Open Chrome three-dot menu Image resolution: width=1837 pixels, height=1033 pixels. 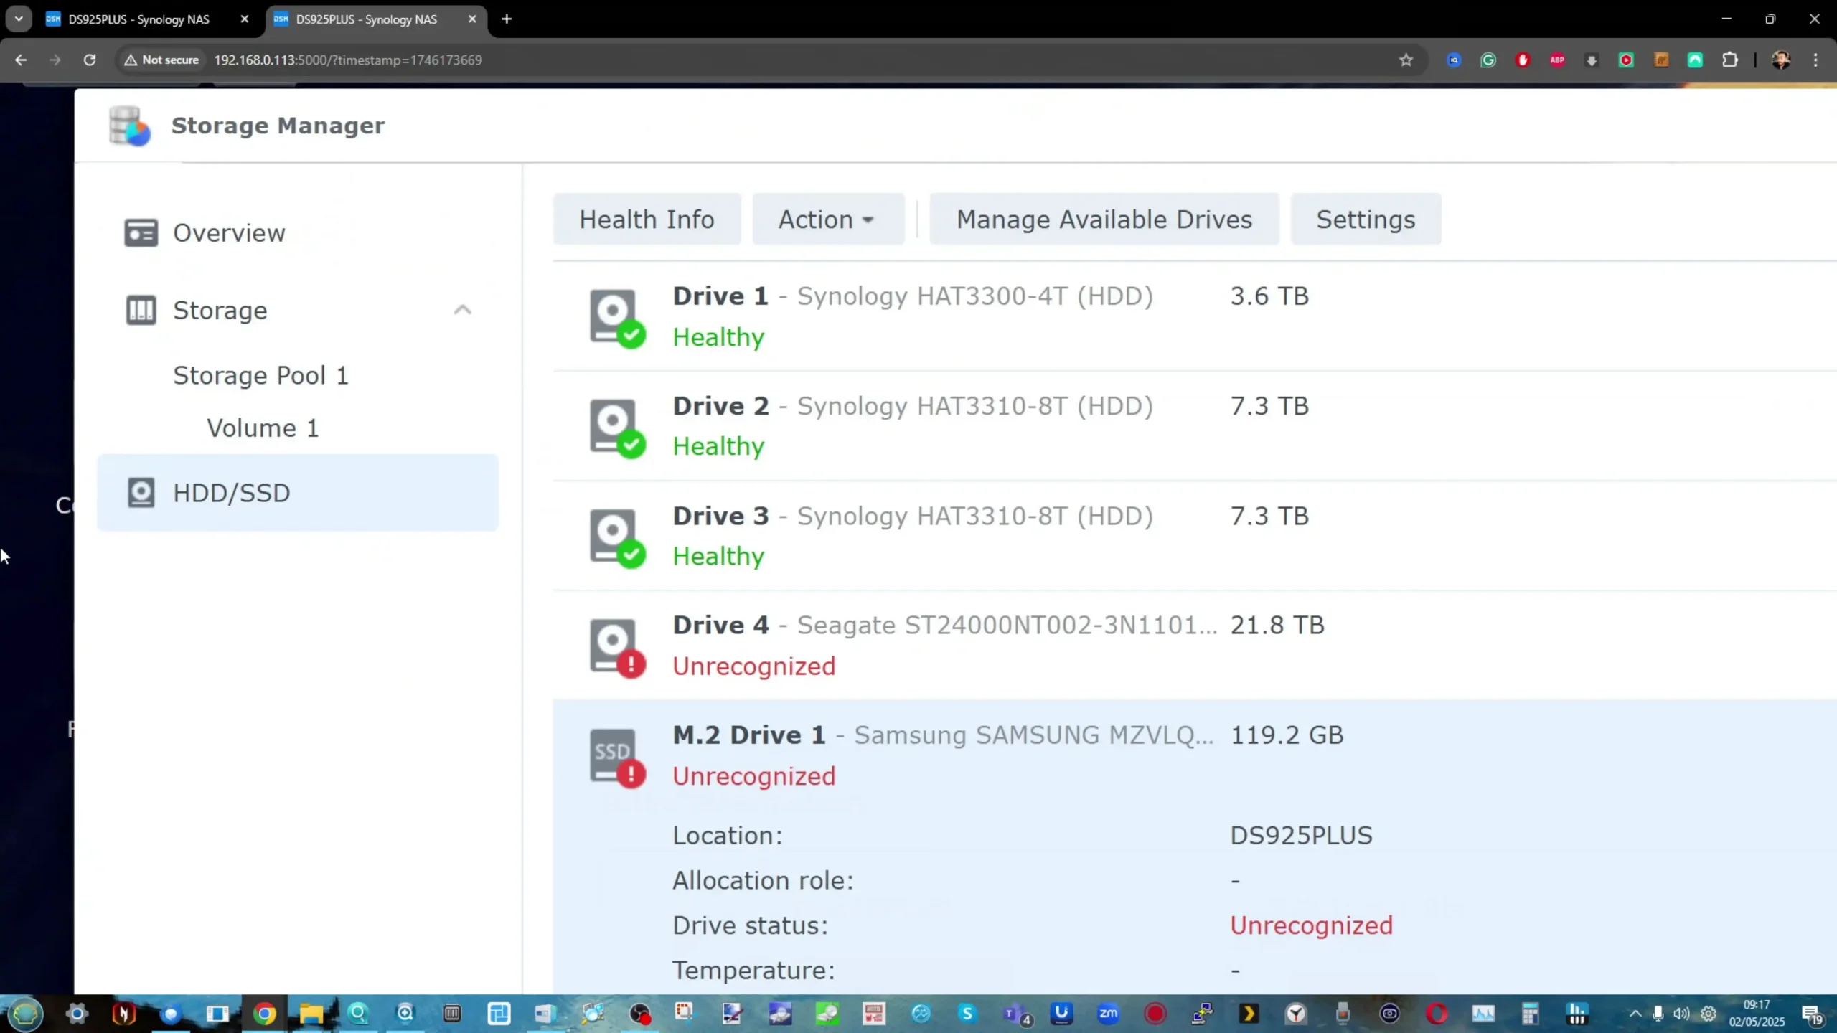pyautogui.click(x=1816, y=60)
